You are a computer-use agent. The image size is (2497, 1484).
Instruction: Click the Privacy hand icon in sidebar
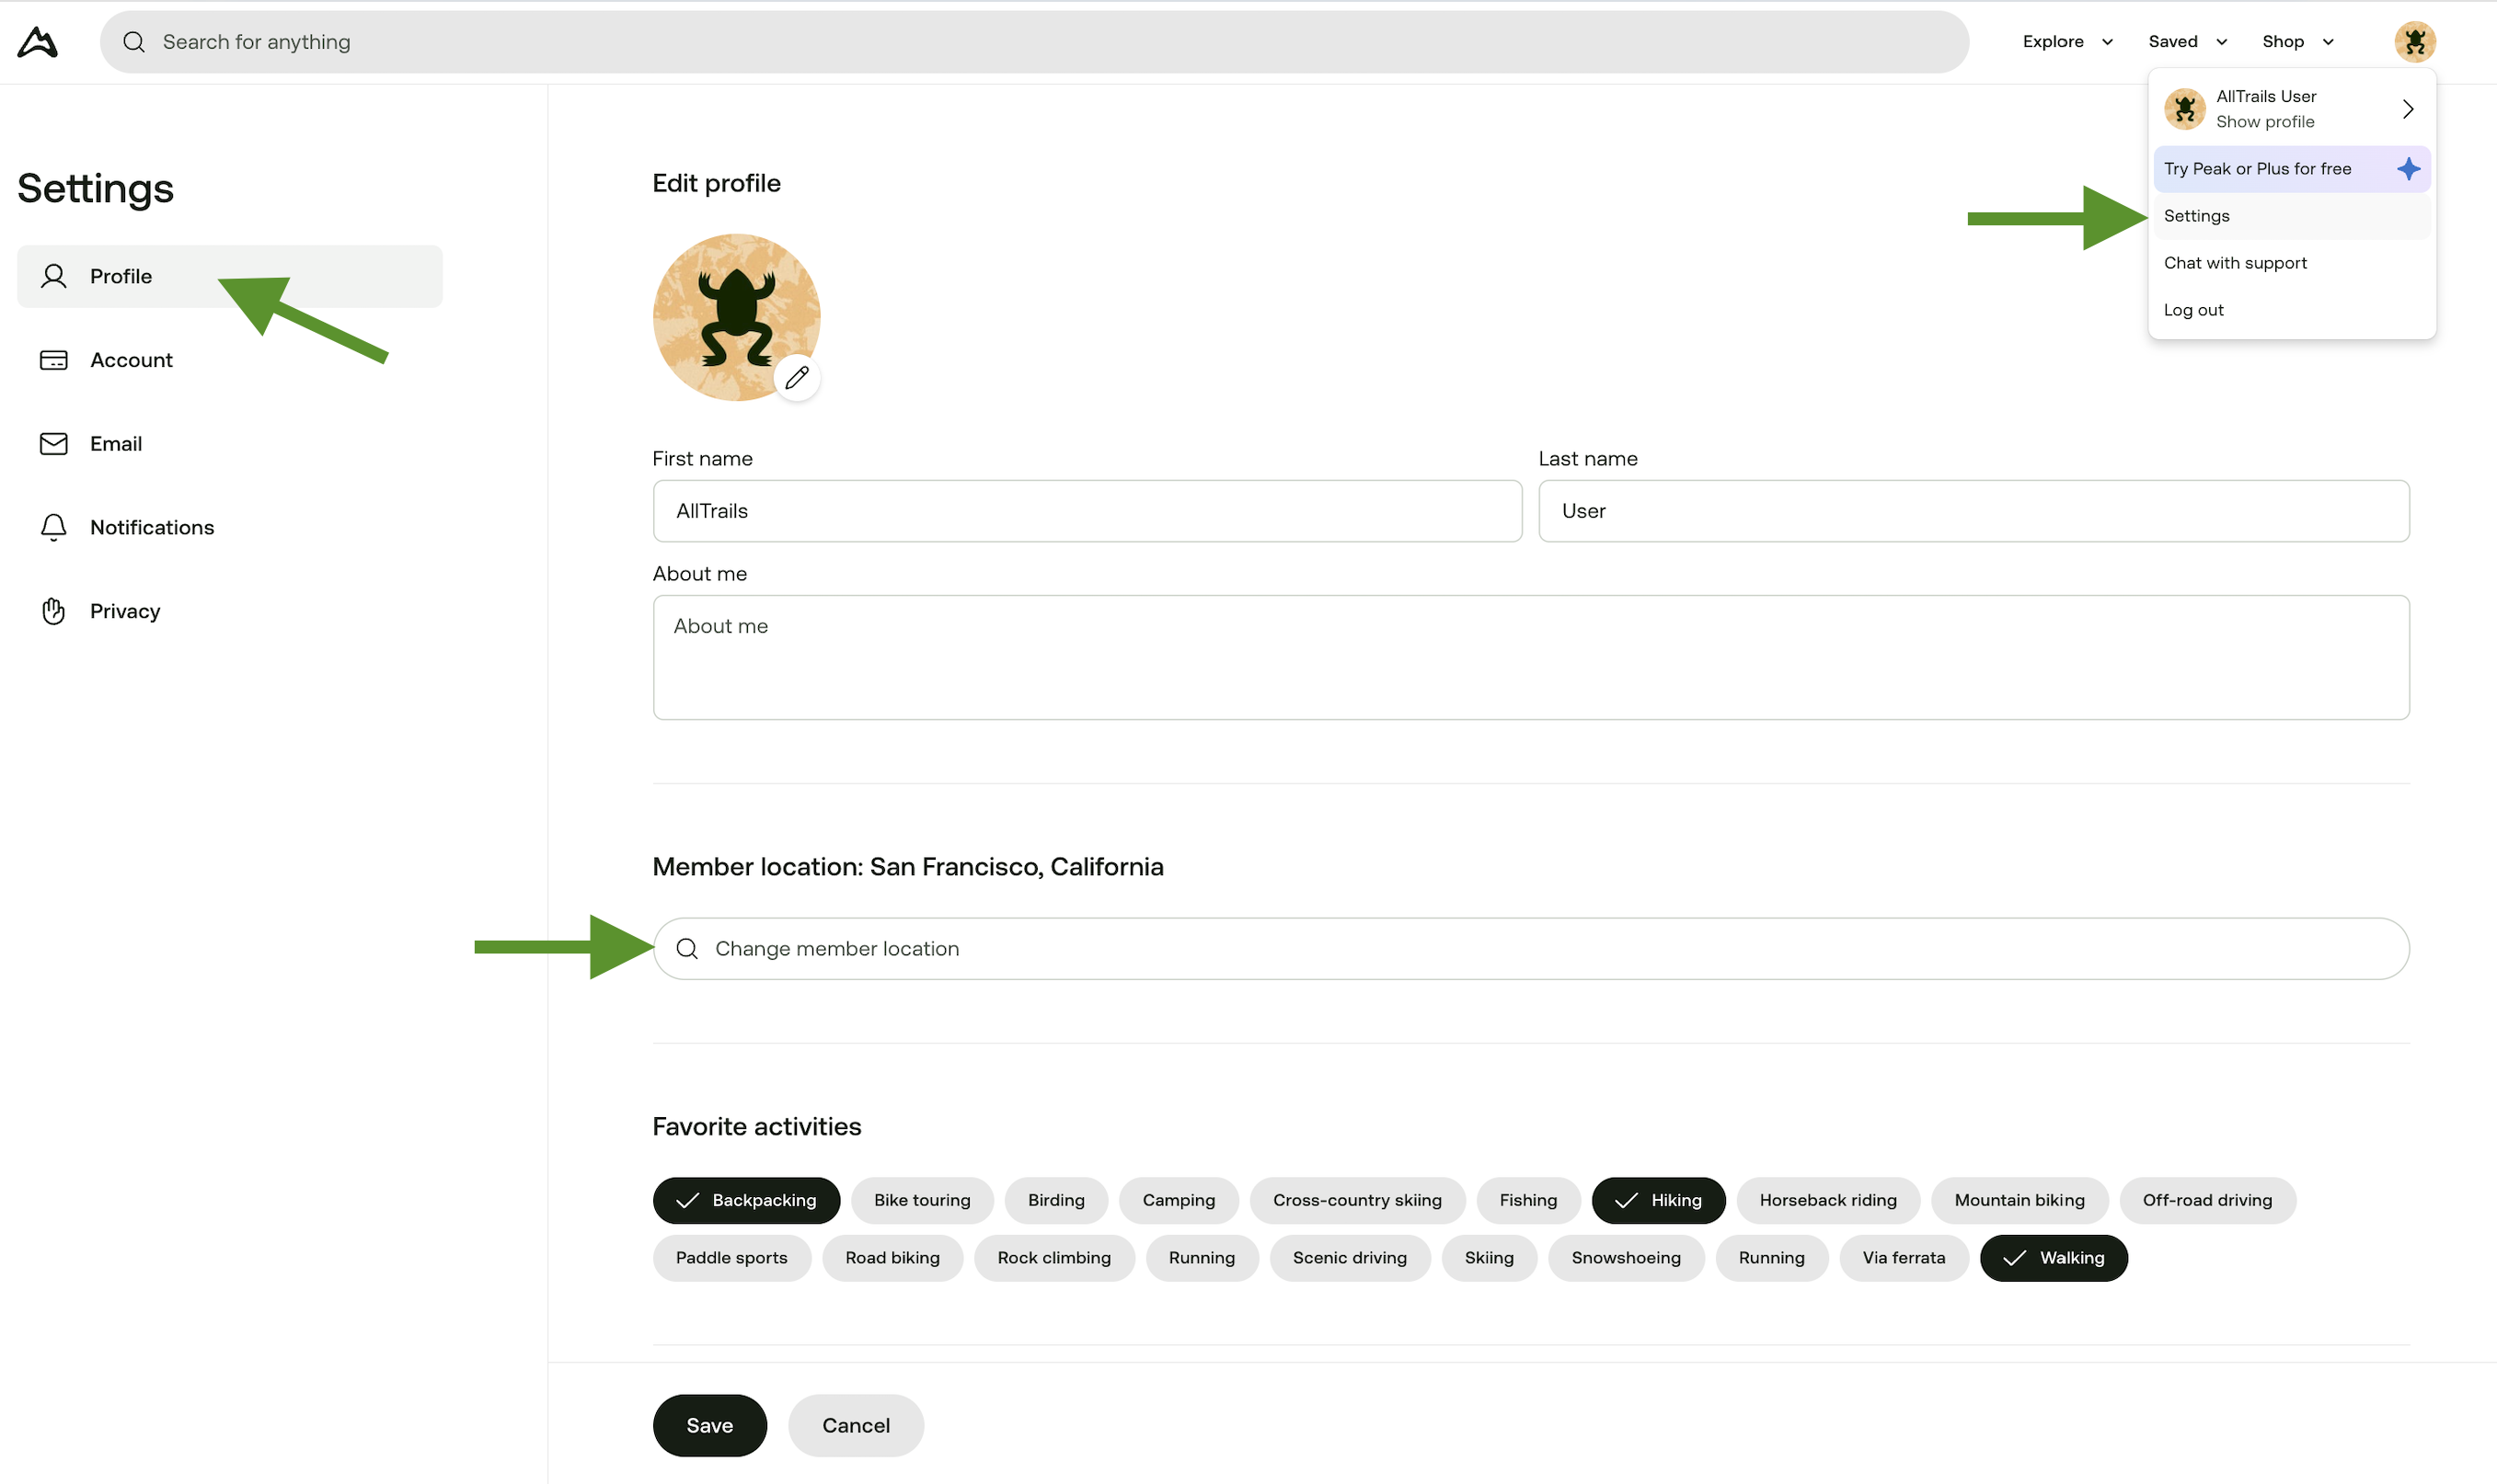(x=54, y=611)
